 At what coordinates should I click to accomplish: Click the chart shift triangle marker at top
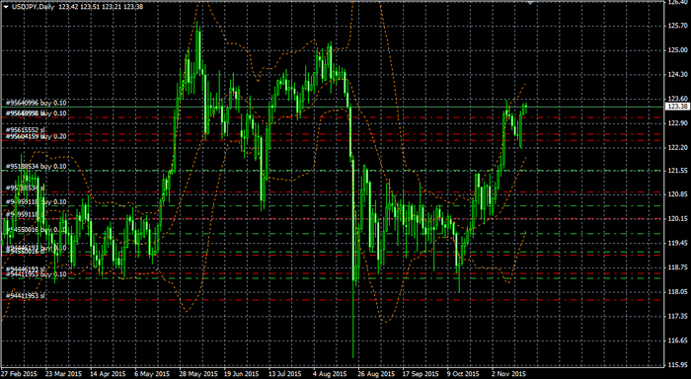(530, 3)
